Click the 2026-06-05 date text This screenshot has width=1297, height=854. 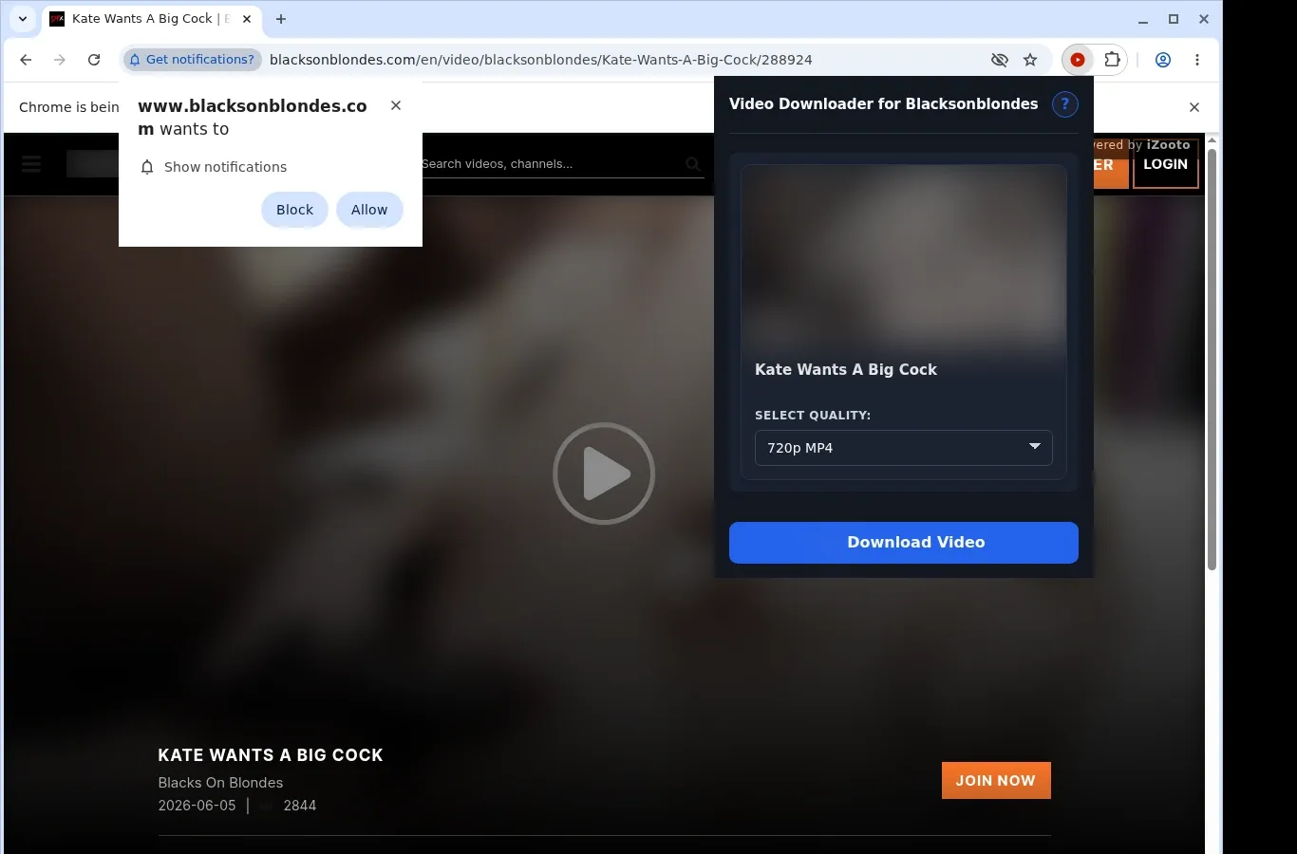click(197, 806)
